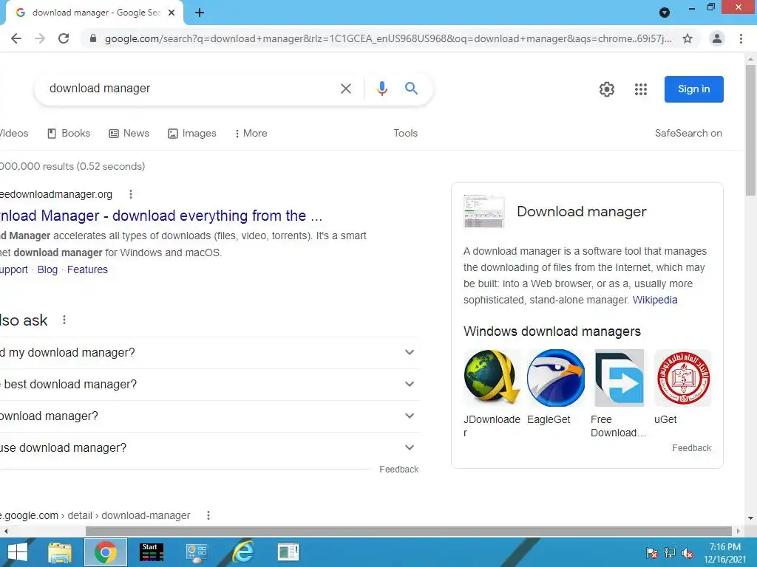This screenshot has height=567, width=757.
Task: Go back using the browser back arrow
Action: pyautogui.click(x=16, y=38)
